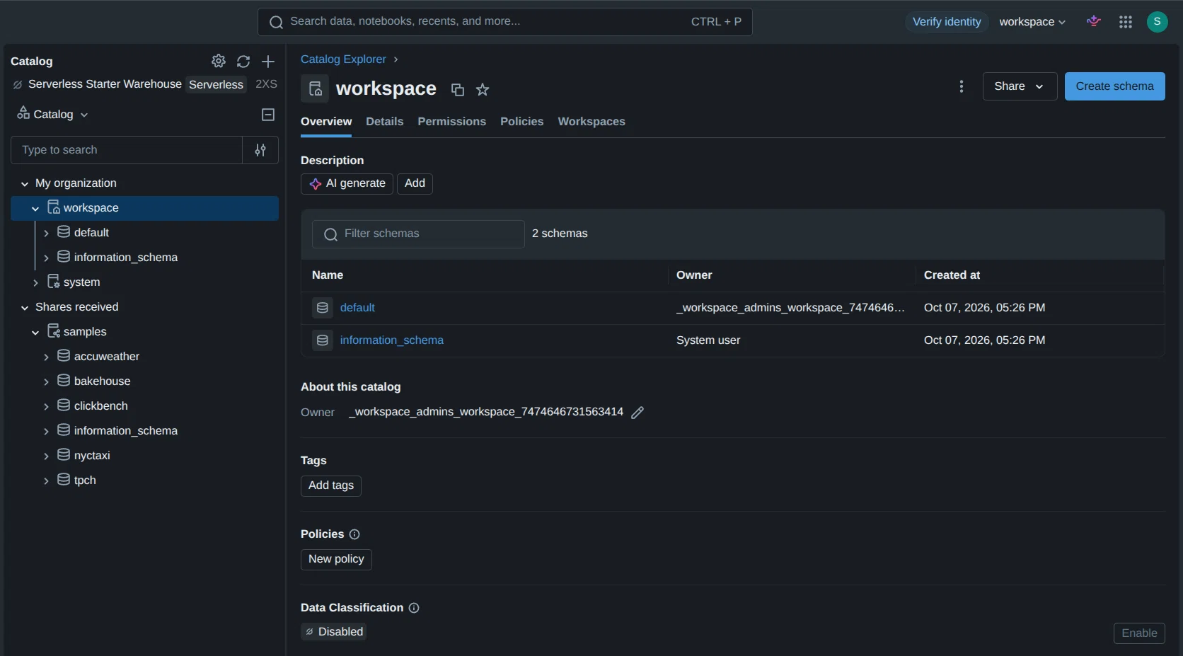Click the Verify identity button
The height and width of the screenshot is (656, 1183).
point(947,22)
